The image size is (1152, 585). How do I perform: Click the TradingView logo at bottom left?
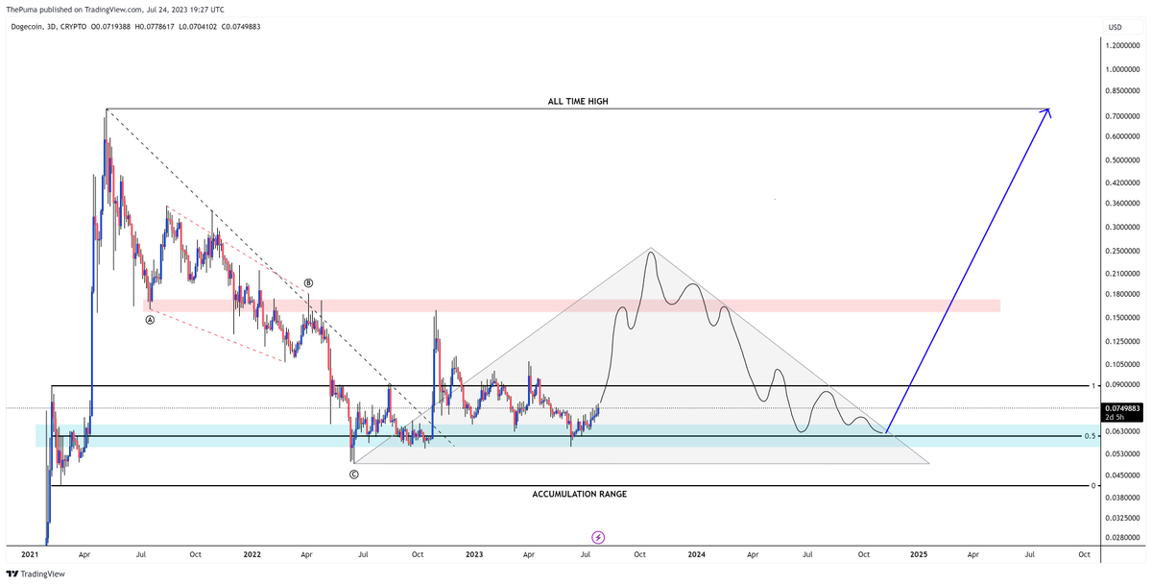click(36, 573)
